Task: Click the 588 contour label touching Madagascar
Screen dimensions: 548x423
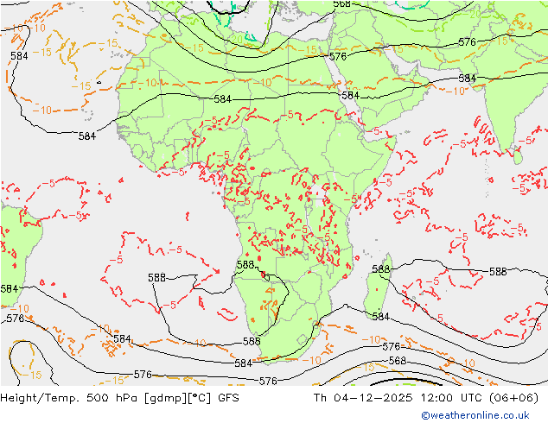Action: coord(380,269)
